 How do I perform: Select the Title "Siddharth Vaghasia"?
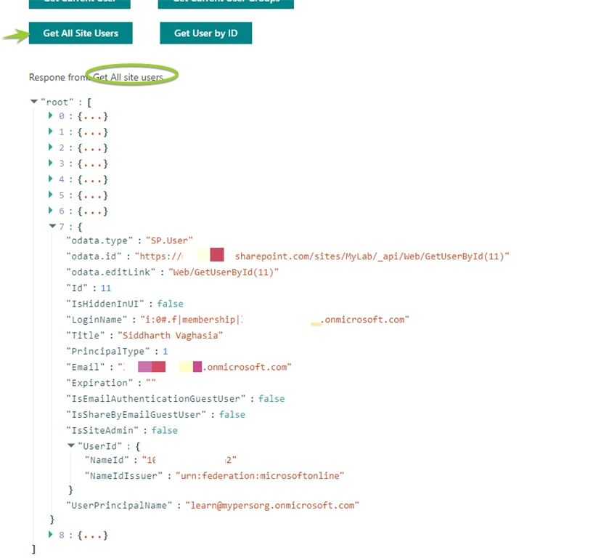pos(170,336)
